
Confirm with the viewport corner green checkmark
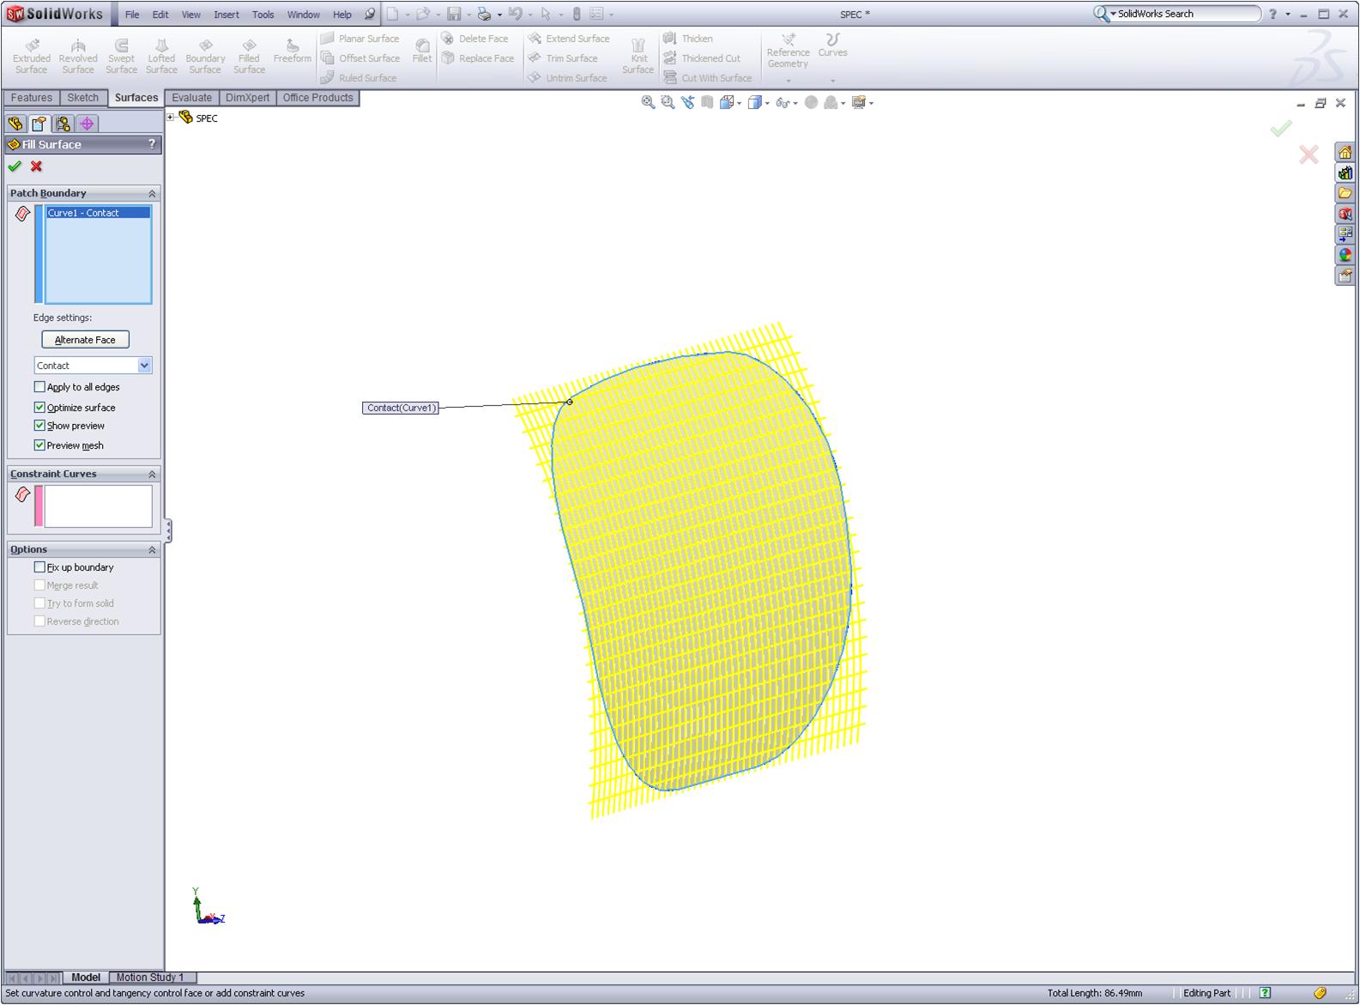(1281, 129)
